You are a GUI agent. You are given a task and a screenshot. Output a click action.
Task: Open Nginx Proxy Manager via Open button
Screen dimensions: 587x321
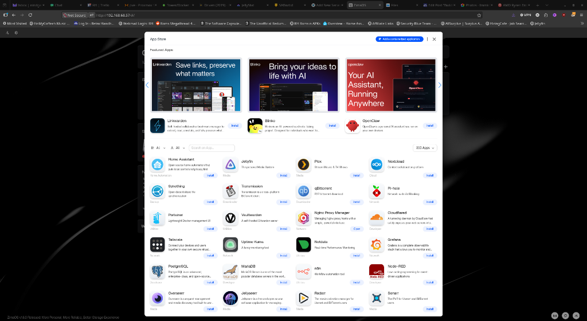point(357,229)
